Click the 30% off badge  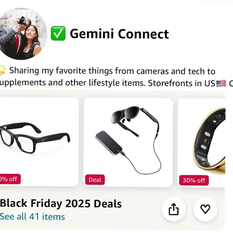pyautogui.click(x=194, y=181)
